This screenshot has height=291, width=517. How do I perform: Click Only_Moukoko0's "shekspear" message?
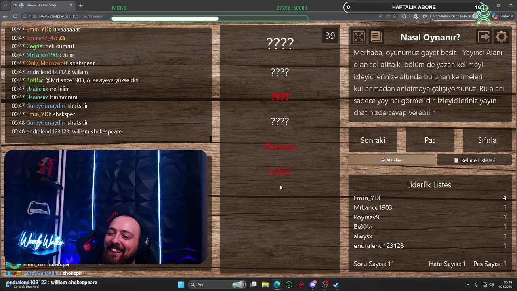click(82, 63)
